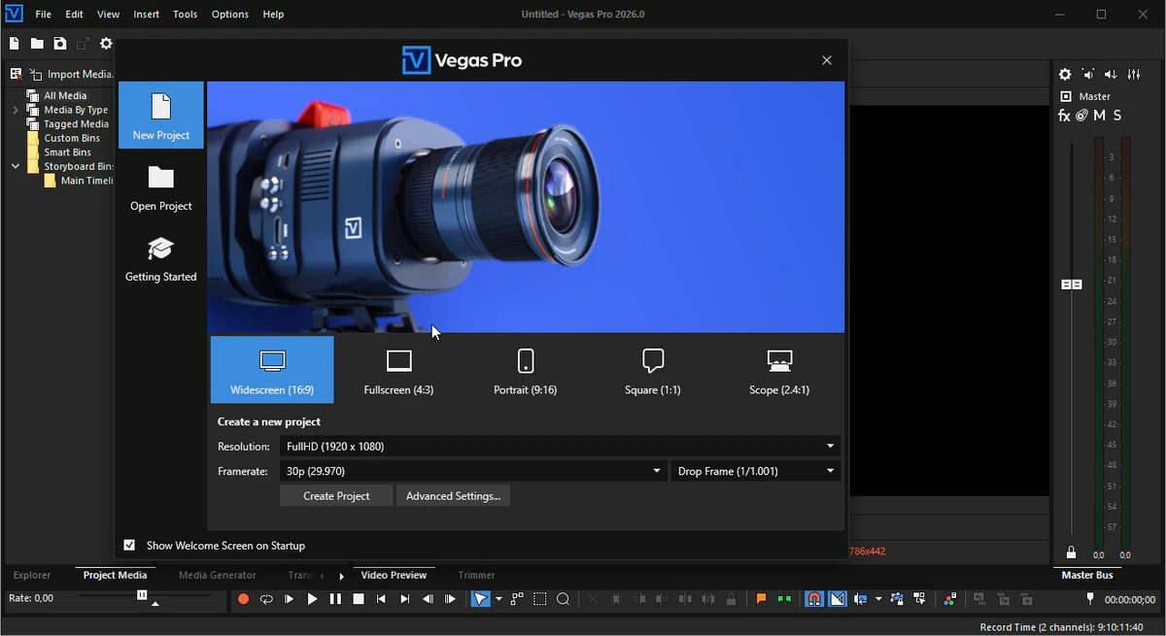
Task: Click the Create Project button
Action: click(x=336, y=496)
